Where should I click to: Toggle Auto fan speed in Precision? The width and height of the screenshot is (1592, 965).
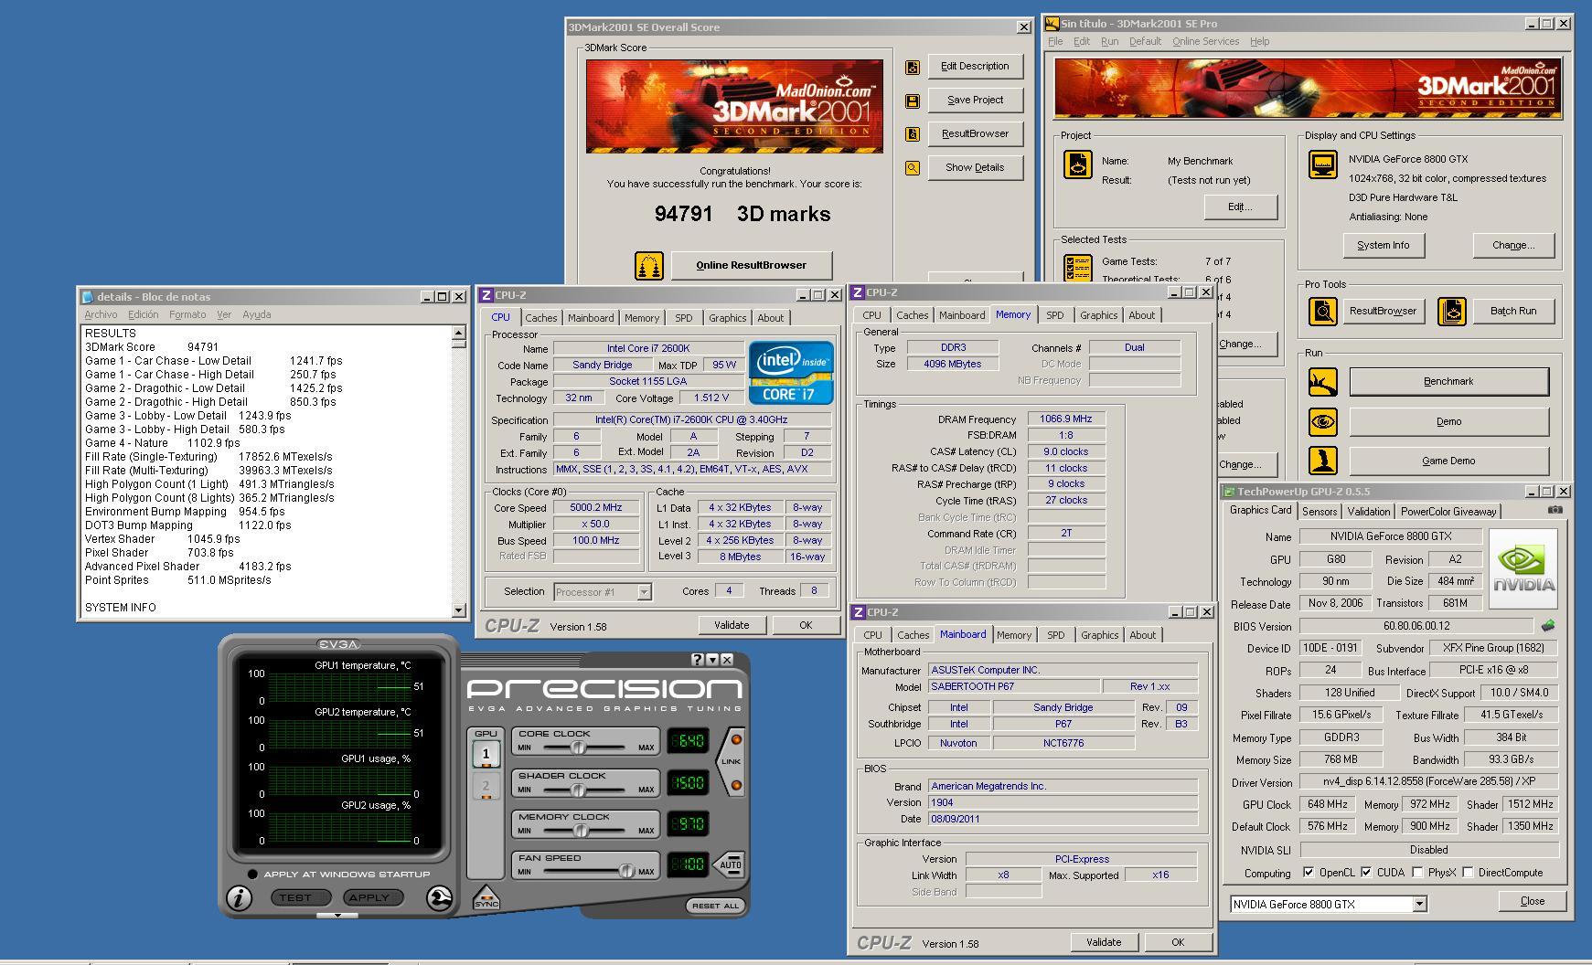coord(730,864)
